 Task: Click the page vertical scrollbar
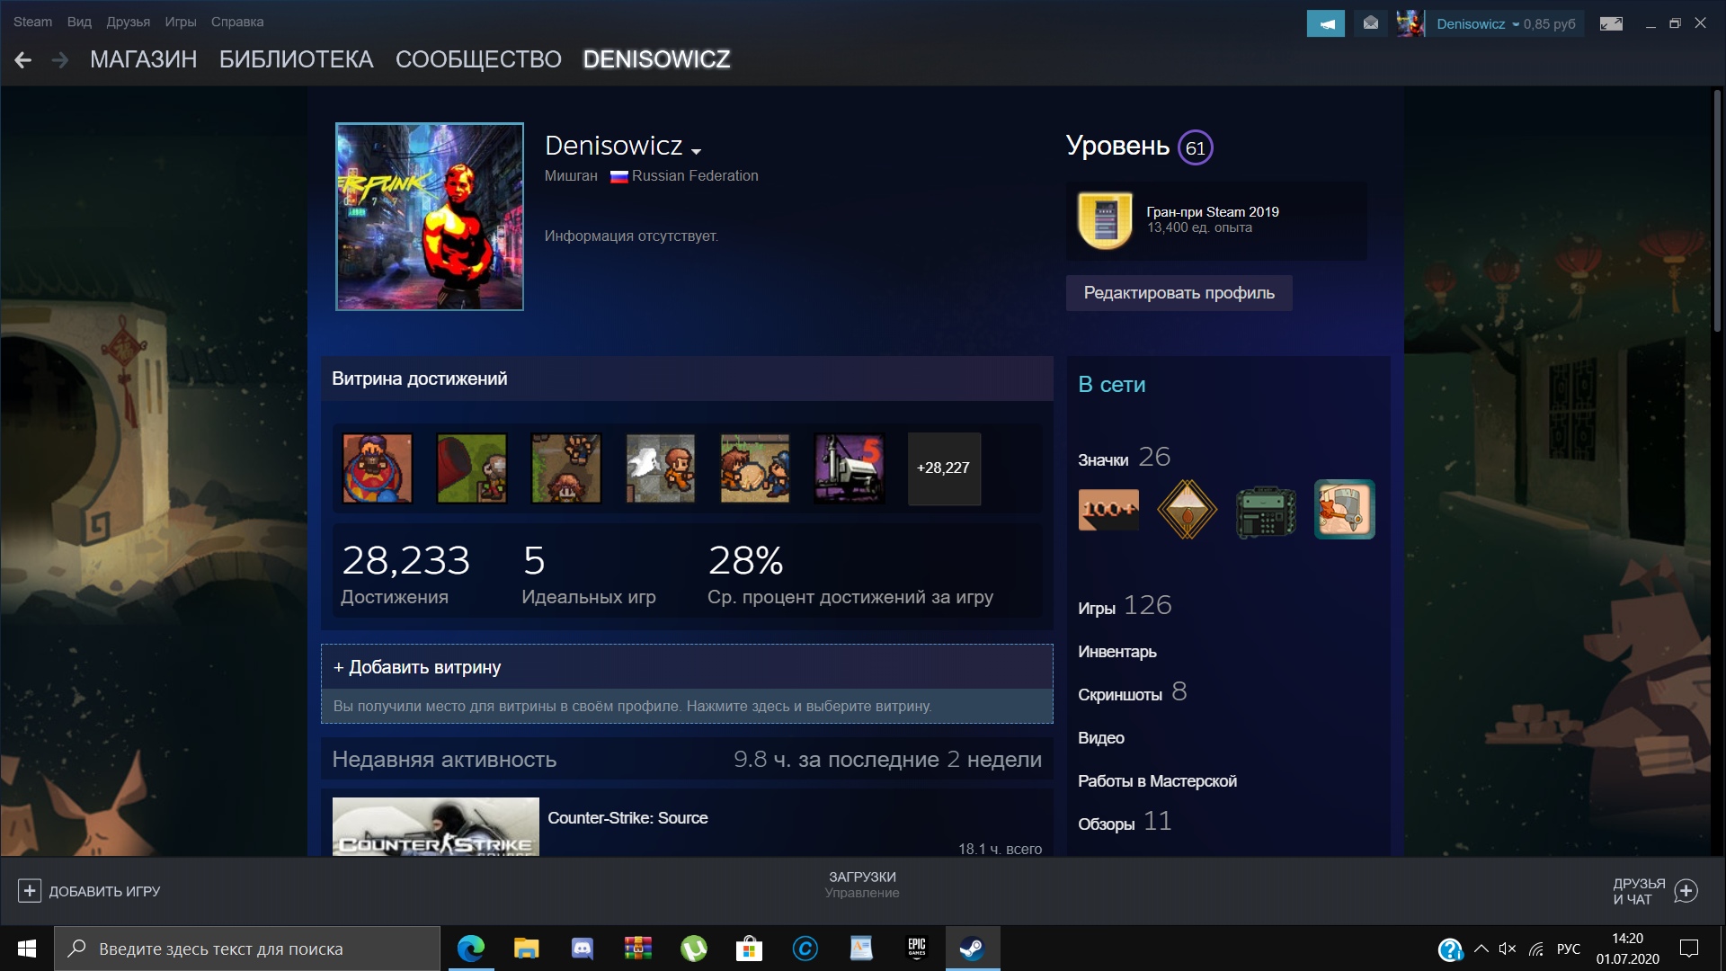click(1717, 211)
